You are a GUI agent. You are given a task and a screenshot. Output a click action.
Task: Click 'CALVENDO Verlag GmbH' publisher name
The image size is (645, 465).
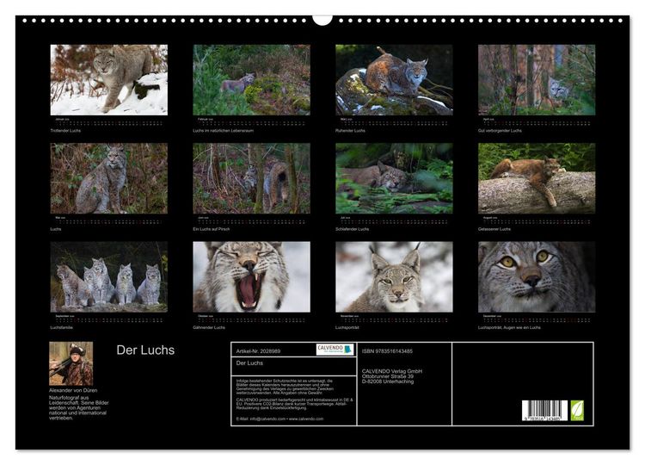click(x=392, y=371)
